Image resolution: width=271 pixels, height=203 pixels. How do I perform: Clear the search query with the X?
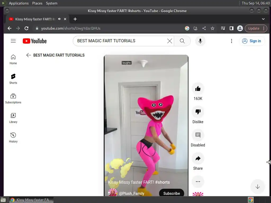click(x=170, y=41)
